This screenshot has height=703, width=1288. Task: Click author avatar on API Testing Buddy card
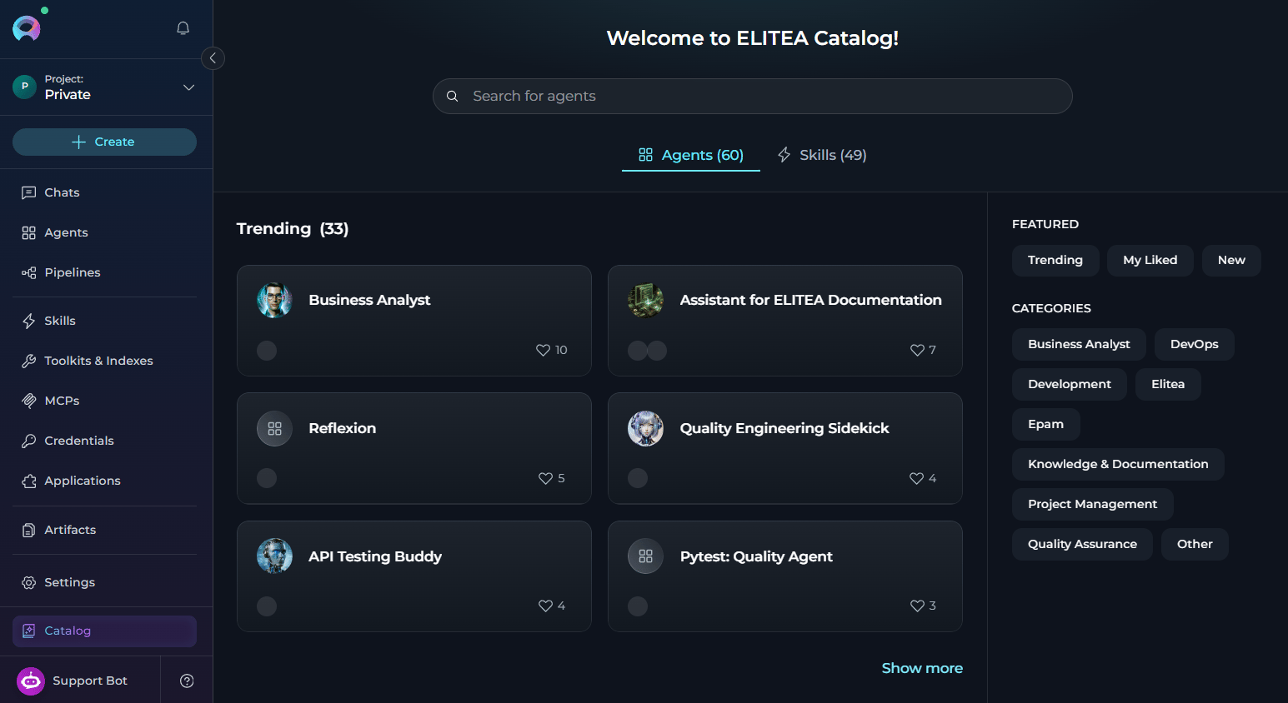[267, 606]
